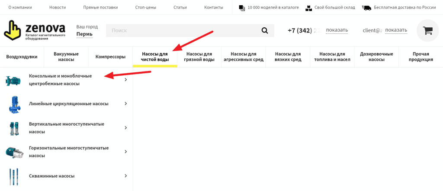
Task: Click the warehouse boxes icon
Action: click(308, 8)
